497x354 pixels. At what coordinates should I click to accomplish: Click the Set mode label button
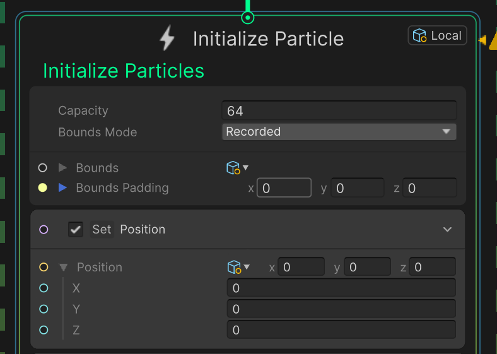(102, 229)
